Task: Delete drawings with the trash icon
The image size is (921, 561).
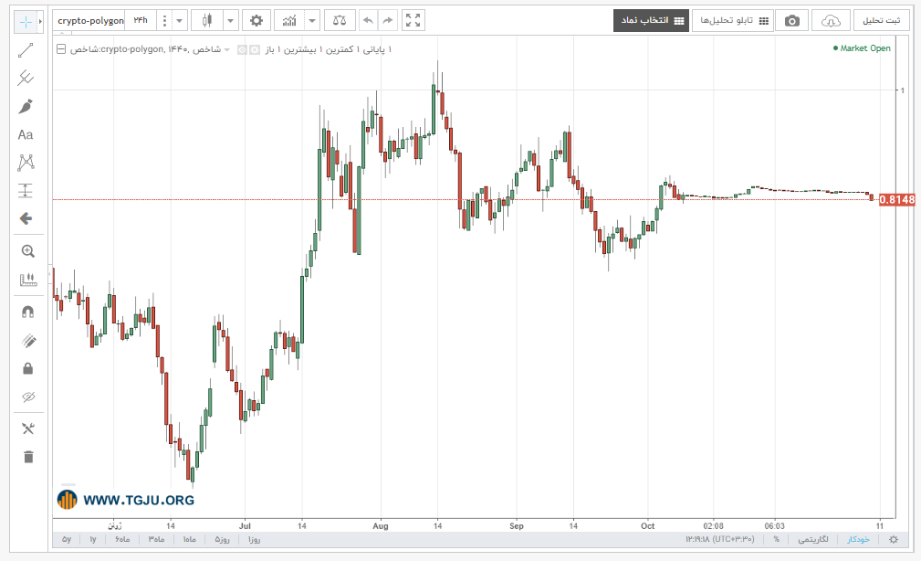Action: click(27, 457)
